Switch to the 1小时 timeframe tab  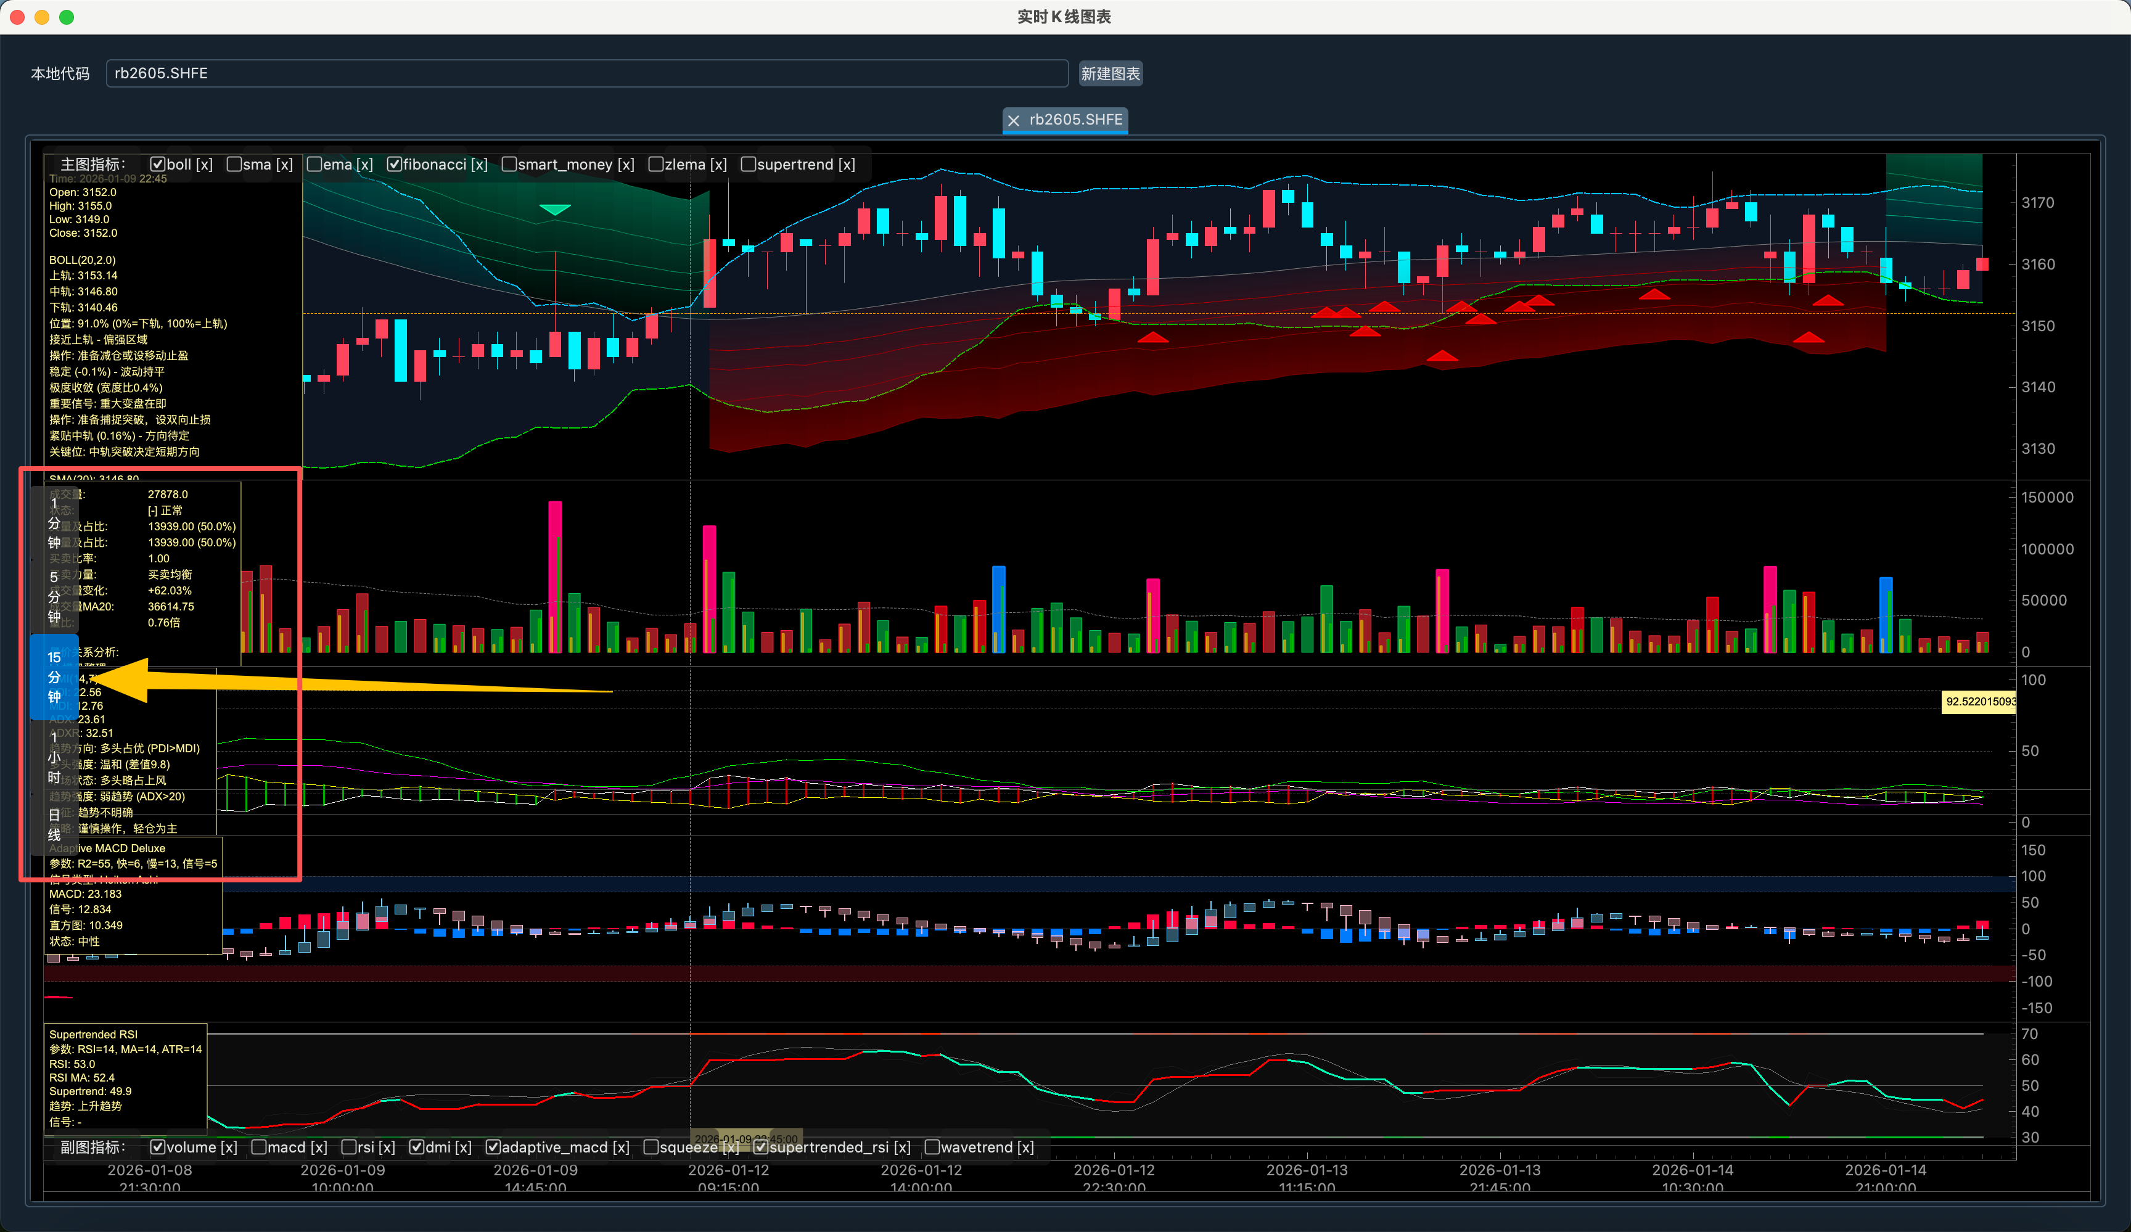(x=54, y=757)
